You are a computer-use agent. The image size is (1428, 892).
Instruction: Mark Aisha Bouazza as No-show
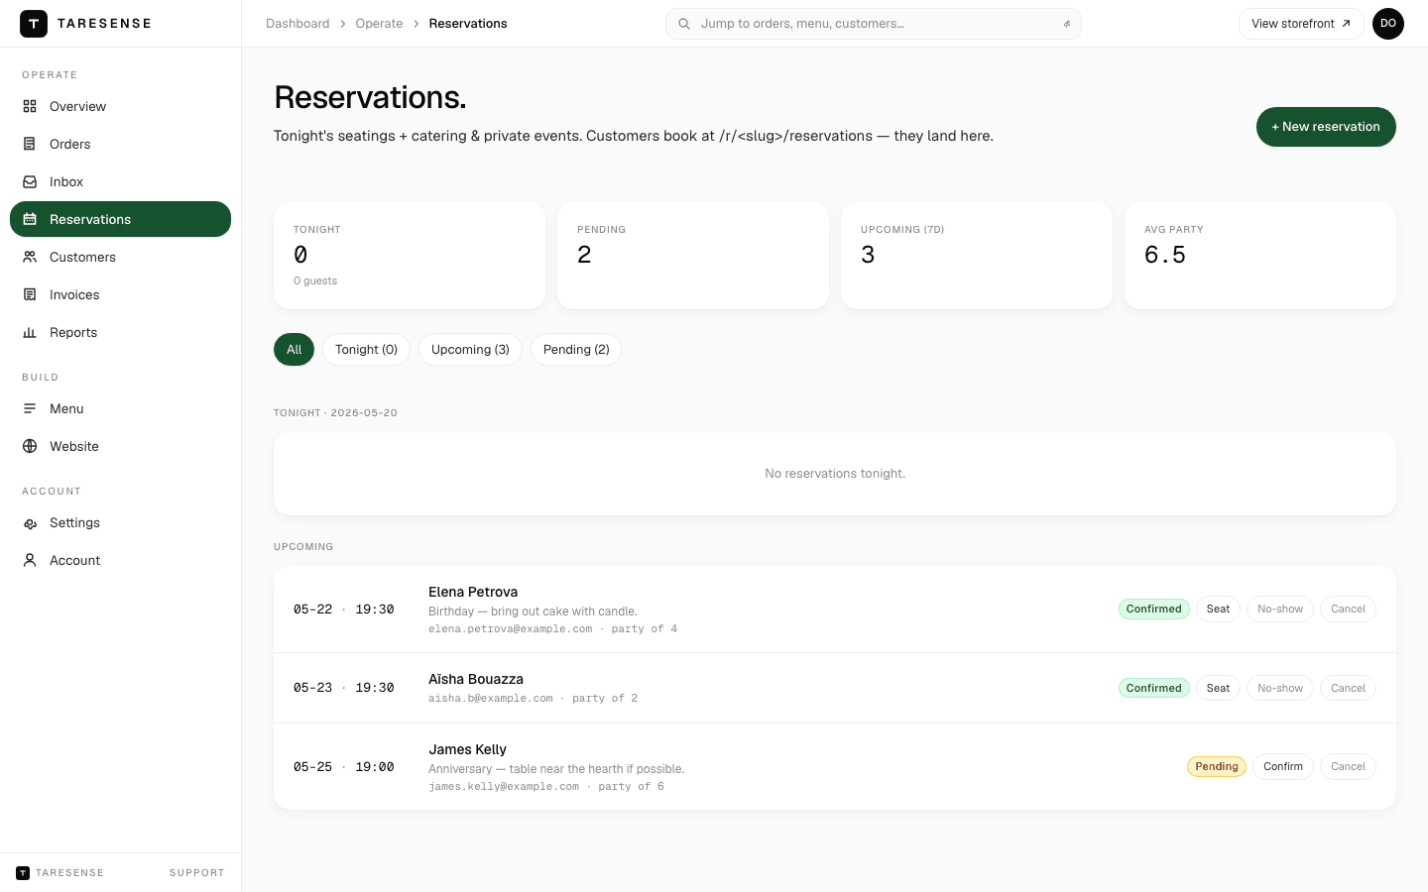pyautogui.click(x=1280, y=688)
